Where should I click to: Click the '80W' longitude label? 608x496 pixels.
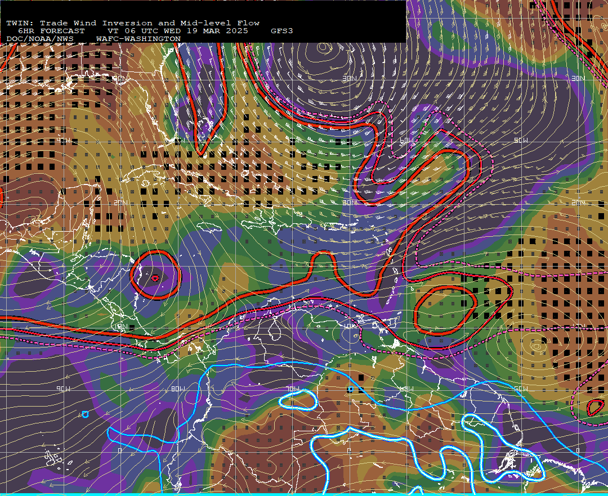(x=178, y=389)
